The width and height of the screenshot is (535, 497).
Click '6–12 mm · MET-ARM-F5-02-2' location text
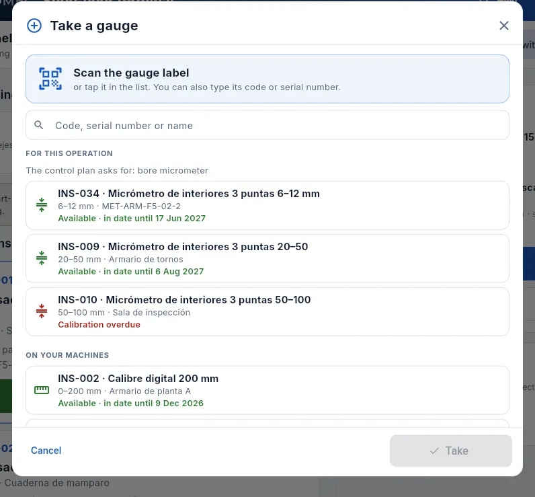119,206
